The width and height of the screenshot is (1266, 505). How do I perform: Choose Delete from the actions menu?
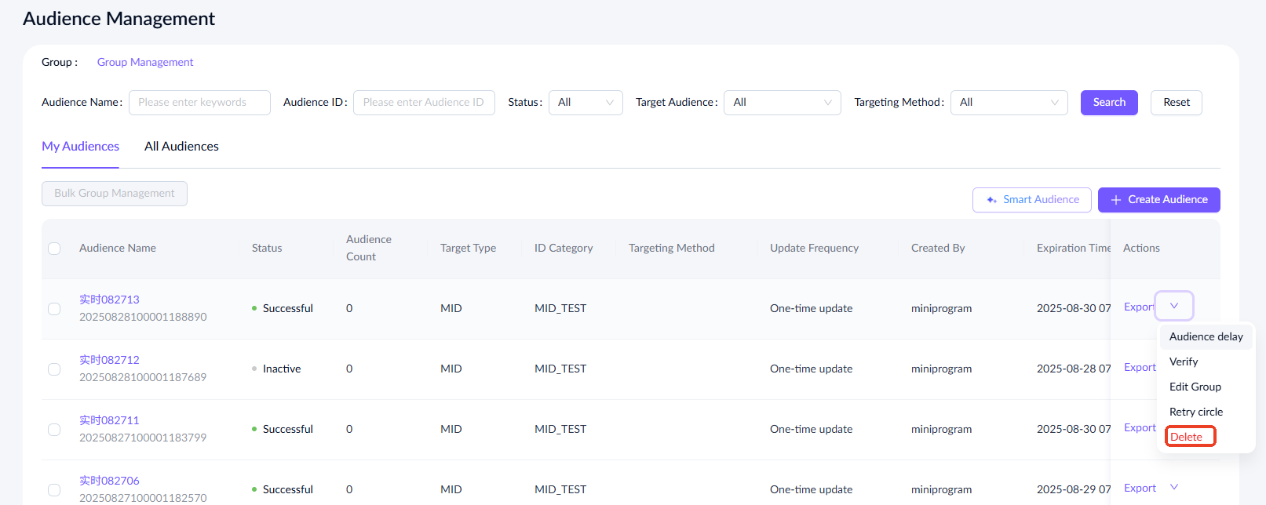pos(1186,437)
